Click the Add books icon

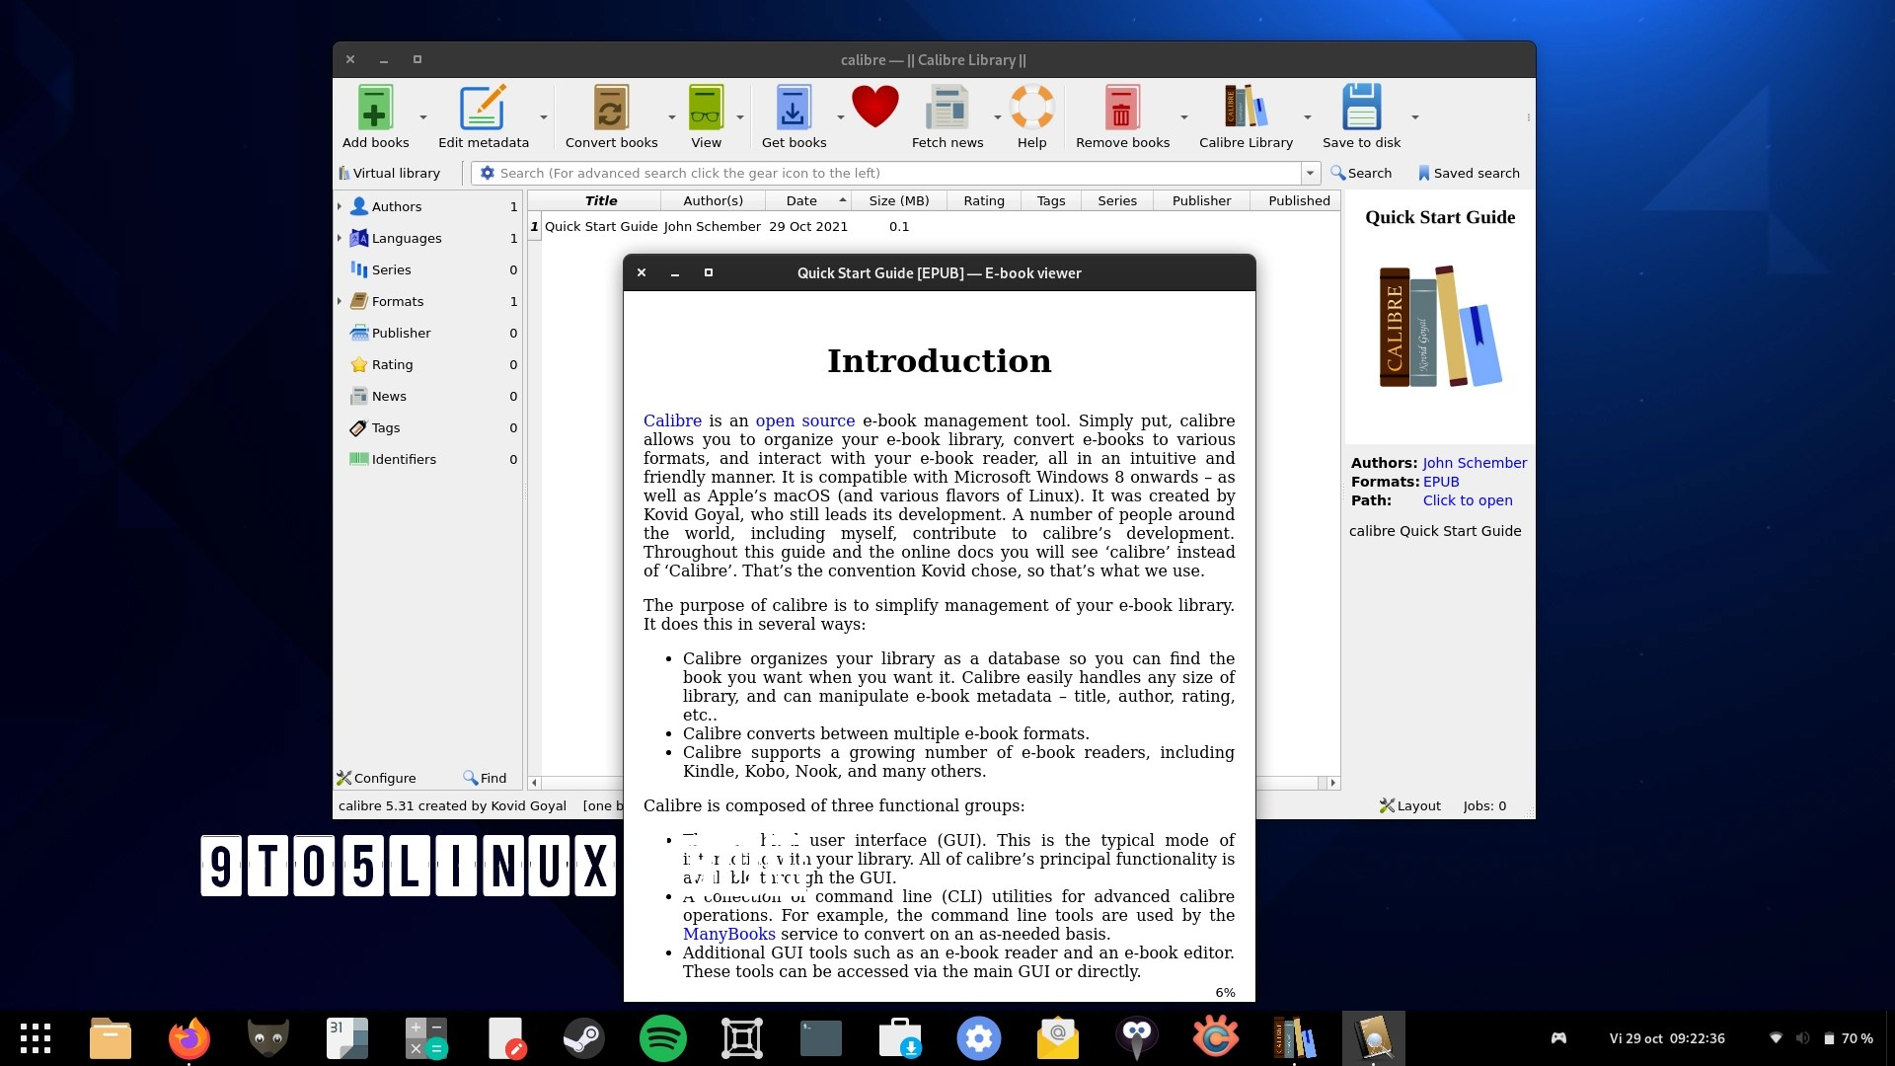coord(375,107)
